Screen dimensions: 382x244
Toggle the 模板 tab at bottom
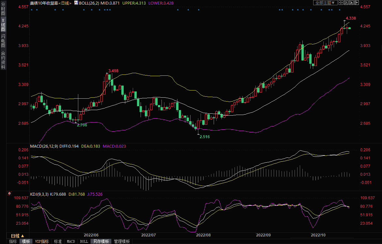click(x=26, y=241)
